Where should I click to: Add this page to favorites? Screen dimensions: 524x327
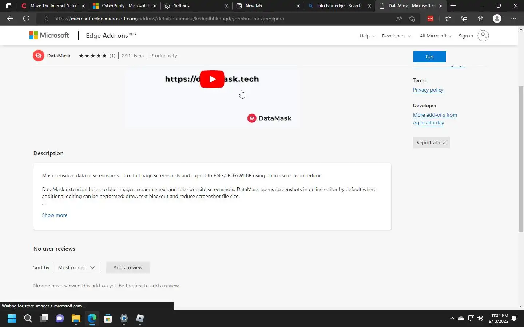(x=412, y=19)
